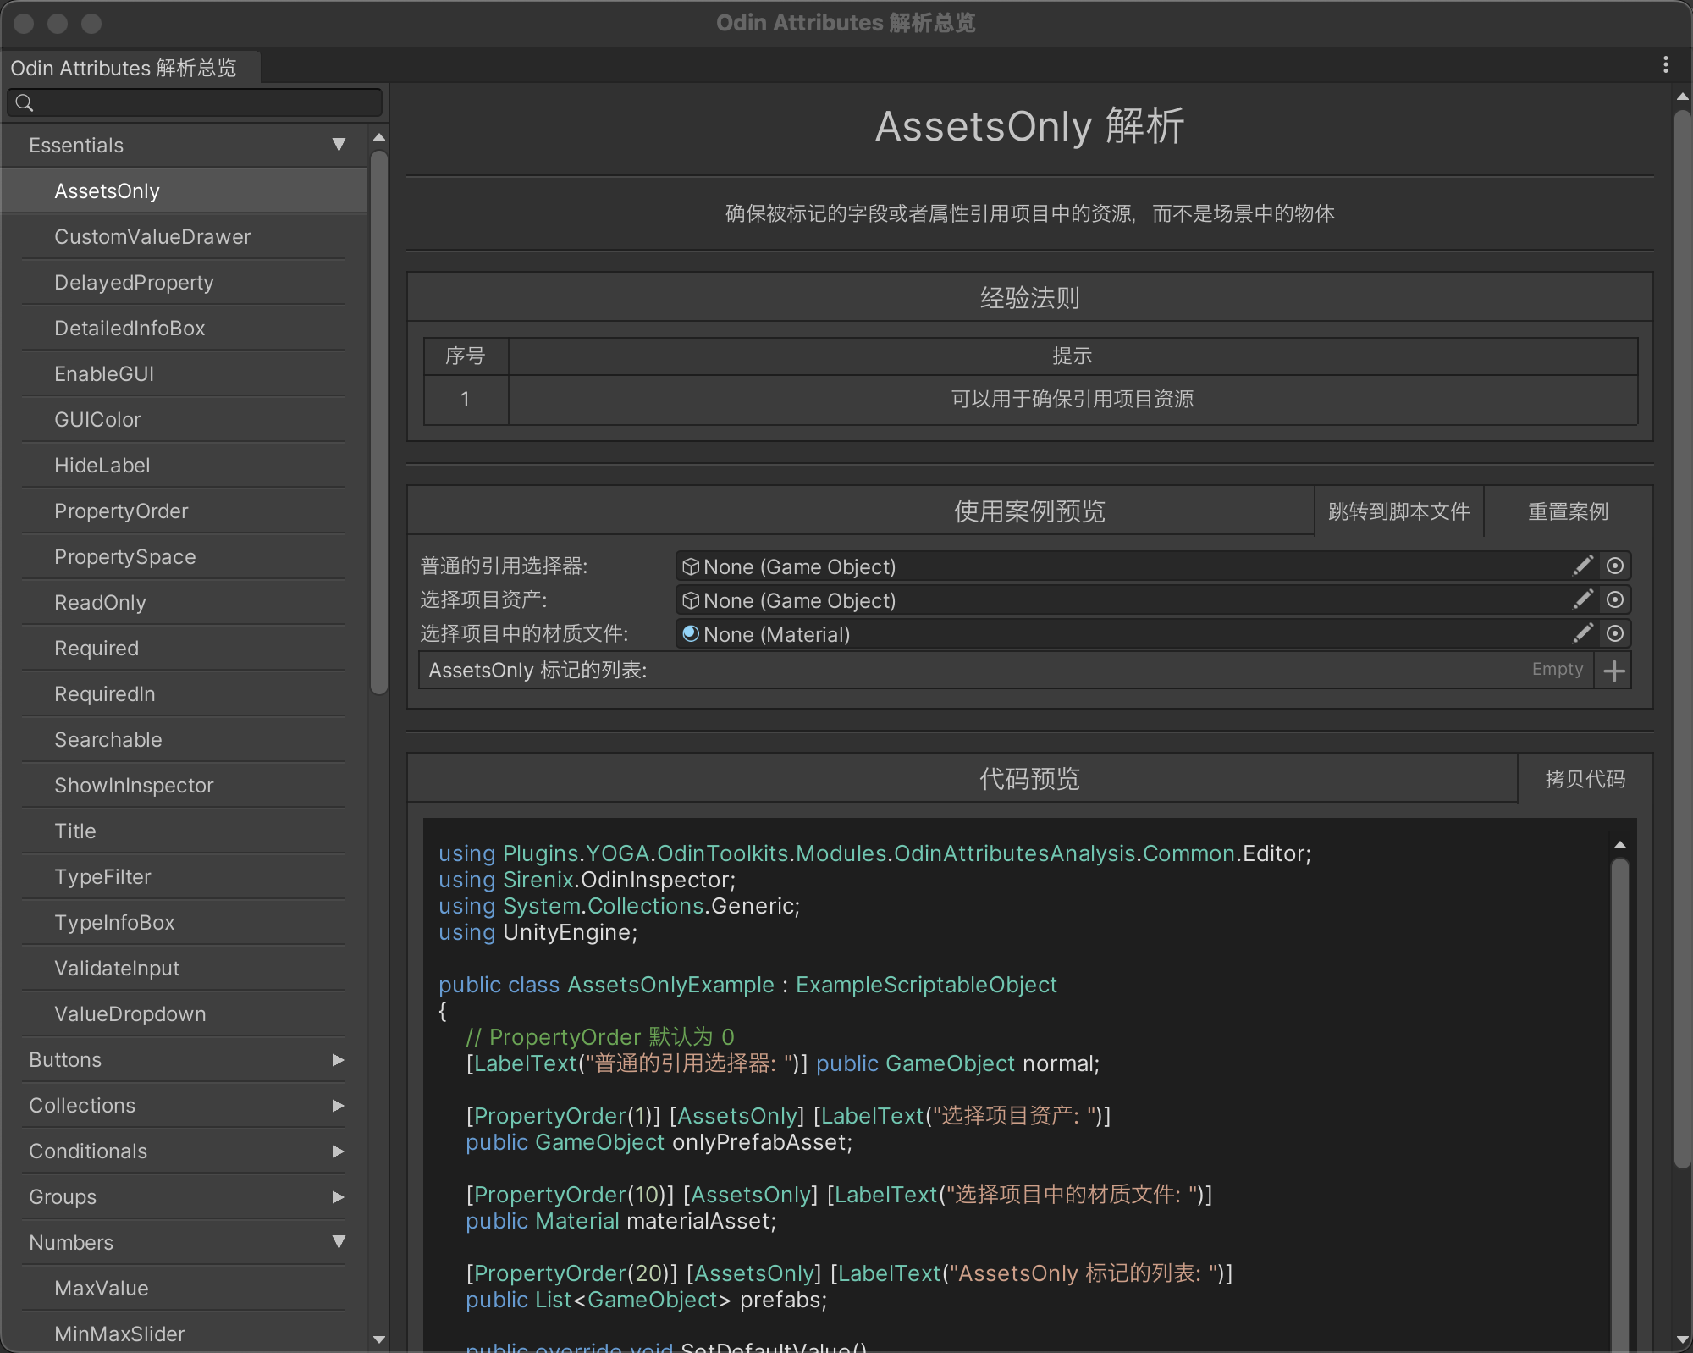Select HideLabel in the list
Image resolution: width=1693 pixels, height=1353 pixels.
185,465
